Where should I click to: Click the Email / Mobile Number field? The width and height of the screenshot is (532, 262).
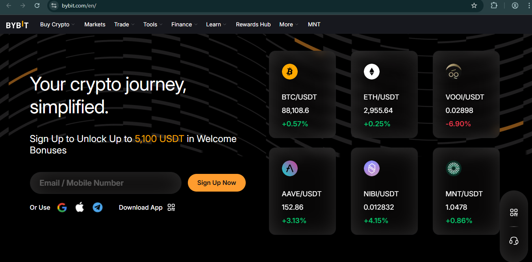point(106,183)
